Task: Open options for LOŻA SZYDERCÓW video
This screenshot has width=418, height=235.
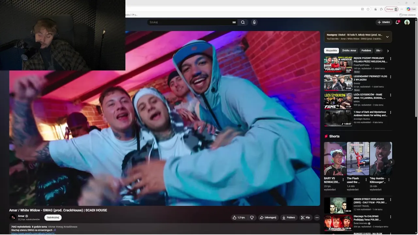Action: tap(390, 95)
